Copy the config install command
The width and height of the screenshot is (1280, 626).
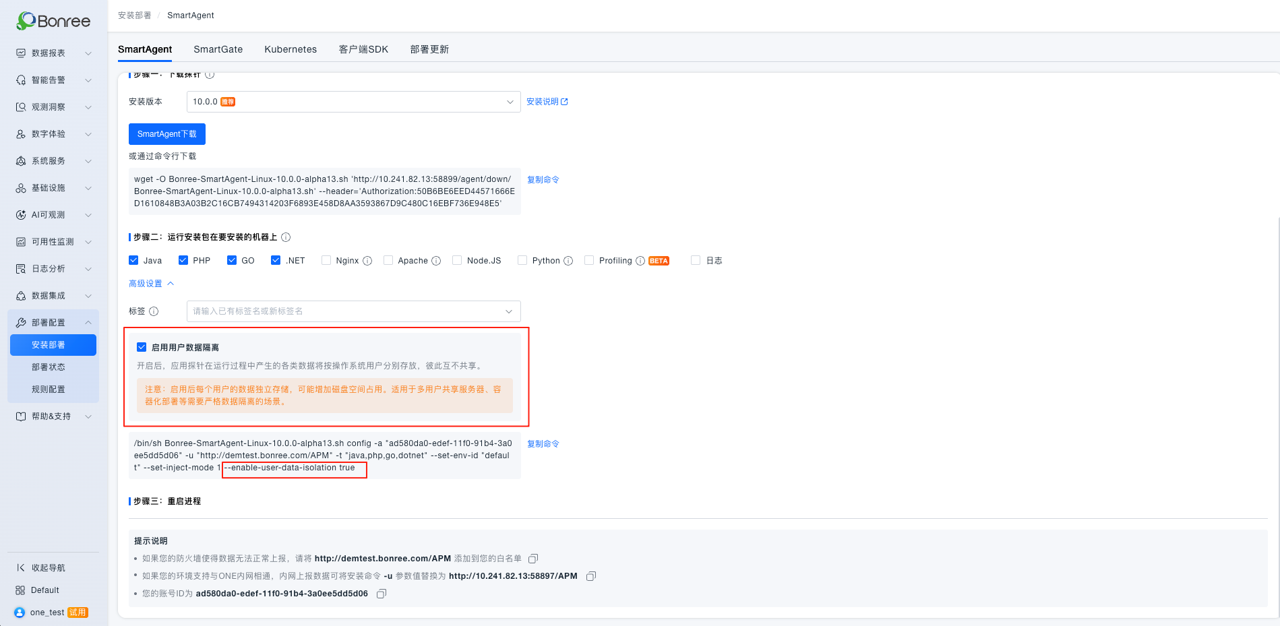point(543,444)
